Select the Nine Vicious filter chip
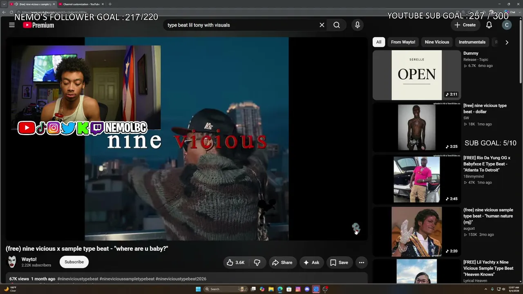Screen dimensions: 523x294 pyautogui.click(x=437, y=42)
